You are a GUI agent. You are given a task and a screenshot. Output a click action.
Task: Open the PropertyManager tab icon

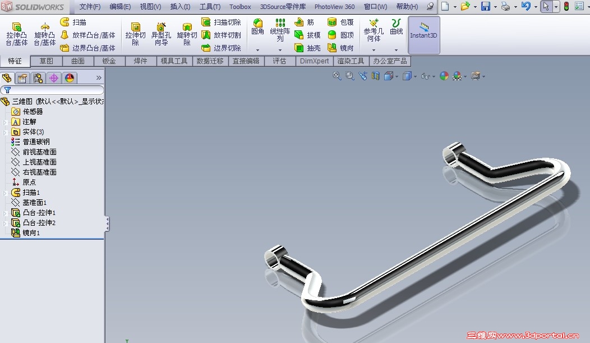pos(22,78)
